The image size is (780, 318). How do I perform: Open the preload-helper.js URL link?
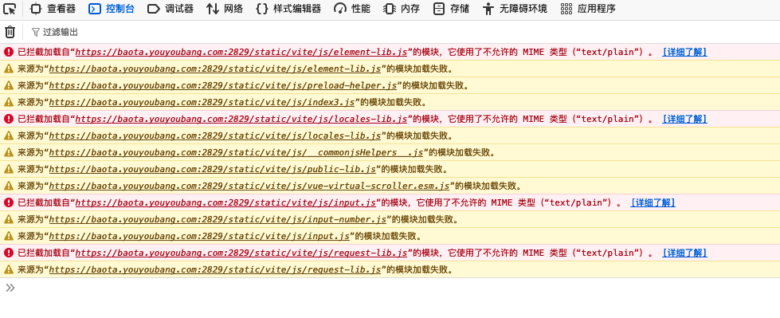(222, 85)
